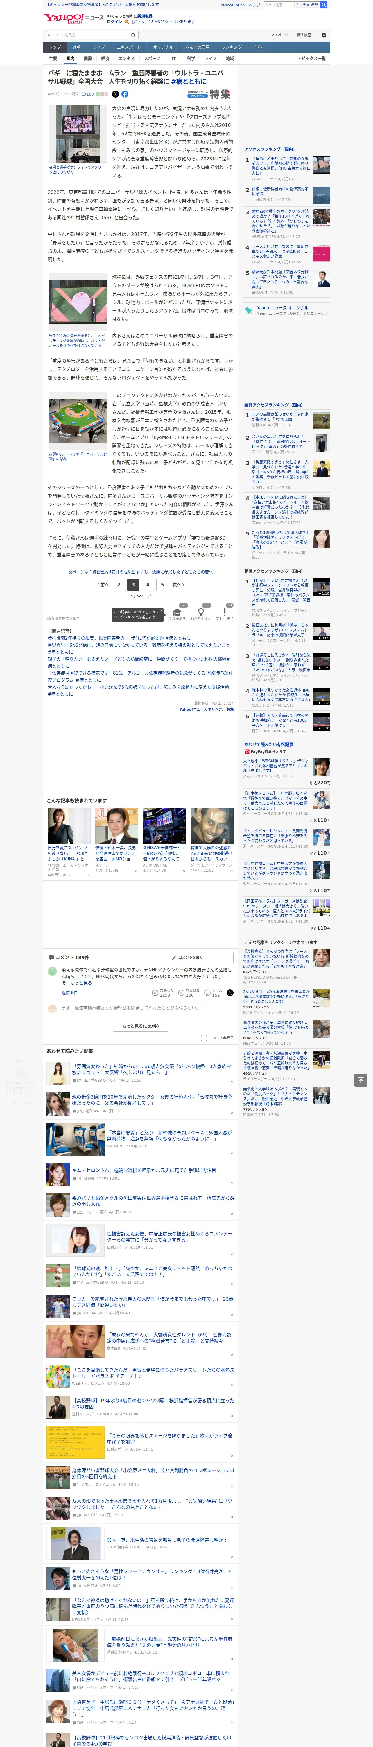Select the オリジナル tab
Screen dimensions: 373x1747
click(163, 47)
